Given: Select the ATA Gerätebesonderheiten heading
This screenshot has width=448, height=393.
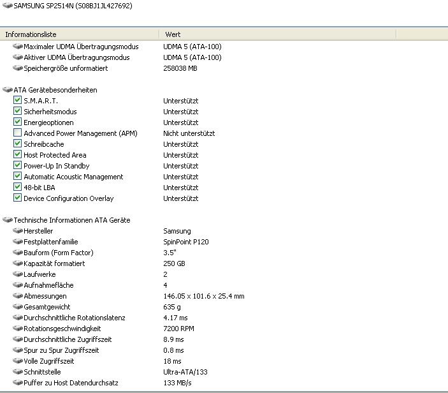Looking at the screenshot, I should [x=55, y=90].
